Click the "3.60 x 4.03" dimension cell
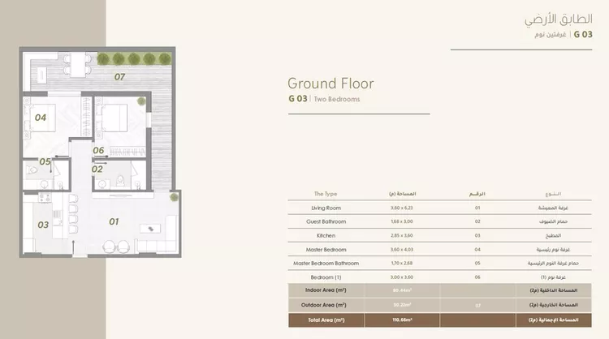Screen dimensions: 609x339 pos(402,250)
